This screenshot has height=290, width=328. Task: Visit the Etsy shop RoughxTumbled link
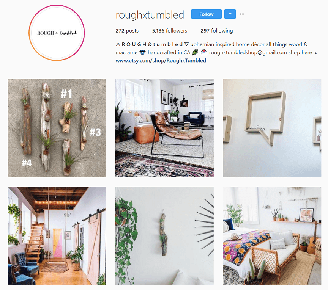161,61
